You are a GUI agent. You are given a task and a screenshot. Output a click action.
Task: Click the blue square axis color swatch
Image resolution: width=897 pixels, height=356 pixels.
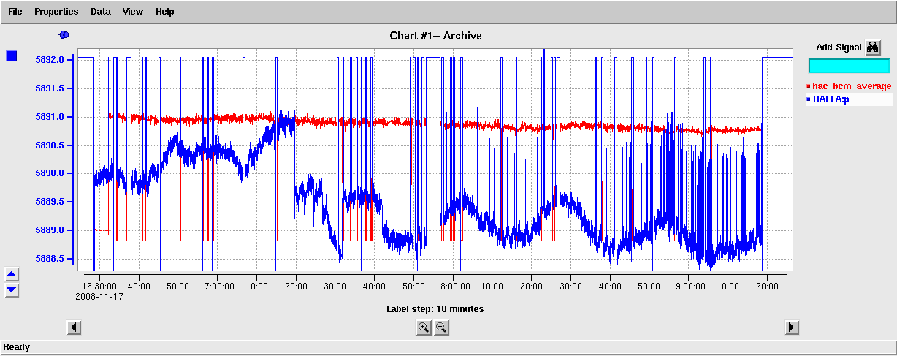(x=11, y=56)
